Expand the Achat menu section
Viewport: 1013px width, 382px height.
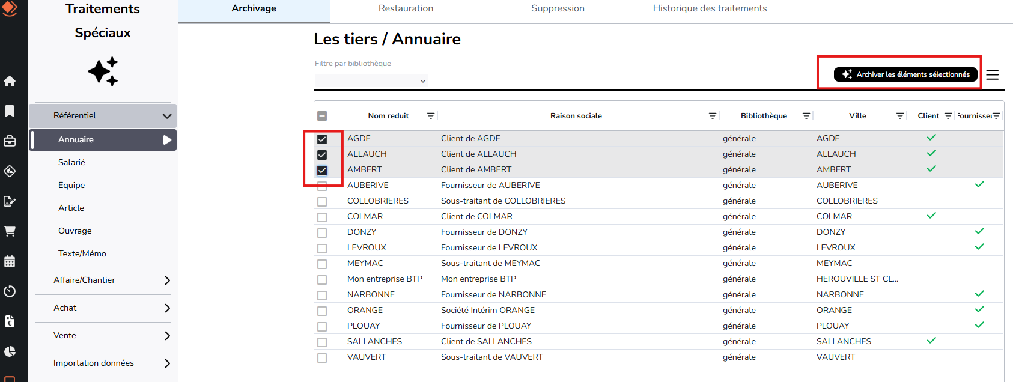102,308
